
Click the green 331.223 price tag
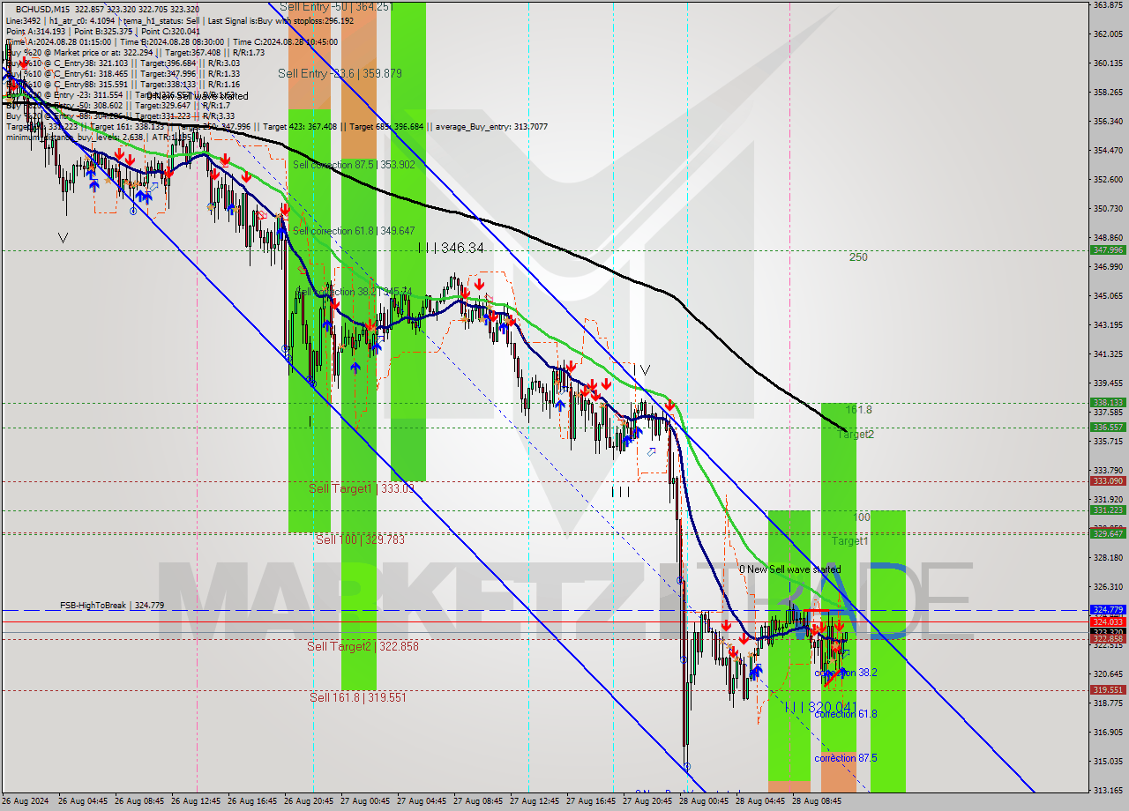(x=1108, y=510)
